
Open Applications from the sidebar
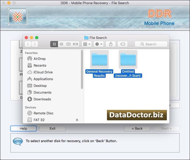point(43,79)
